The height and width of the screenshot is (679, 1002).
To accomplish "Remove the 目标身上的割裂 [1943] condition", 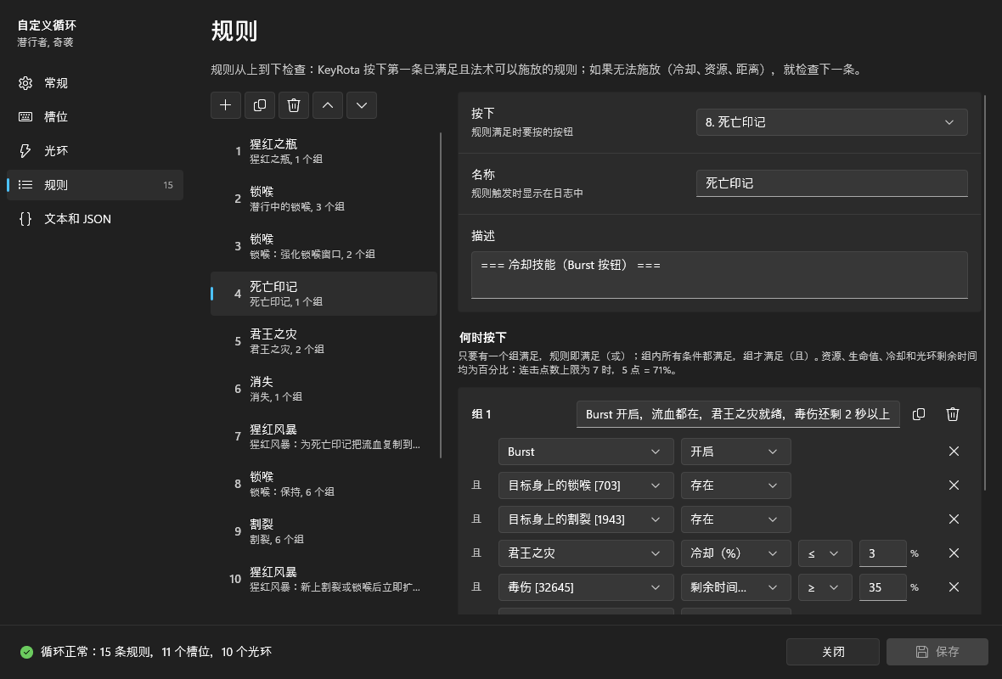I will pyautogui.click(x=954, y=519).
